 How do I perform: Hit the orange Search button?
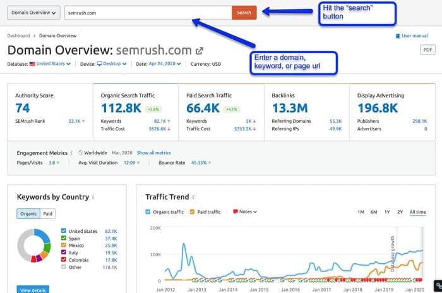tap(244, 13)
